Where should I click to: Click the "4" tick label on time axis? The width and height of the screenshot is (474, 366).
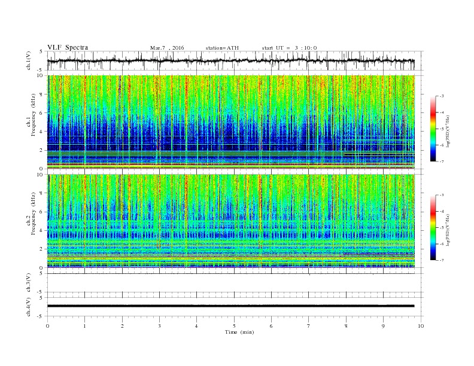(x=197, y=326)
